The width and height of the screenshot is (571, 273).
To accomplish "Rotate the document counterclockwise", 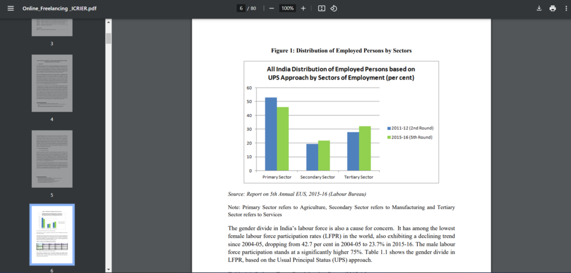I will pos(333,8).
